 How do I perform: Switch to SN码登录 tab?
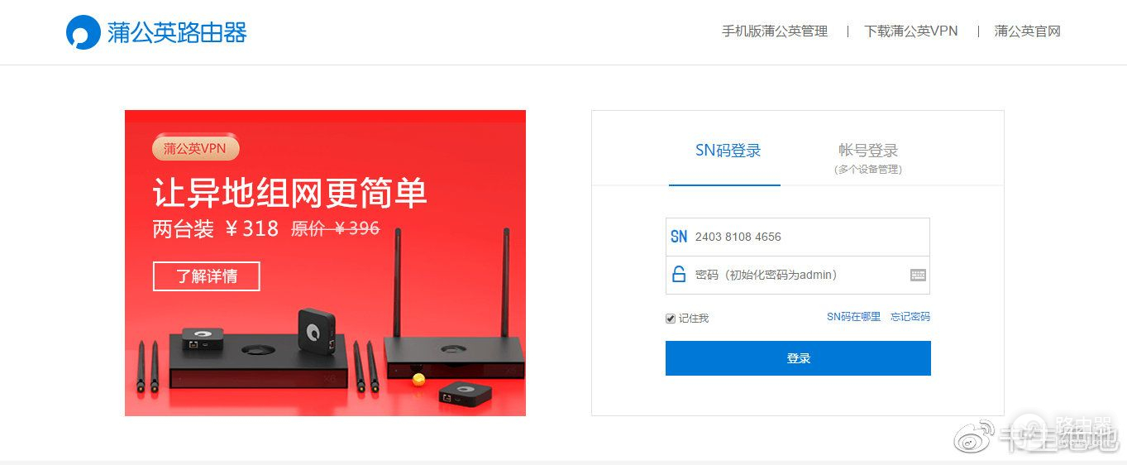point(728,151)
